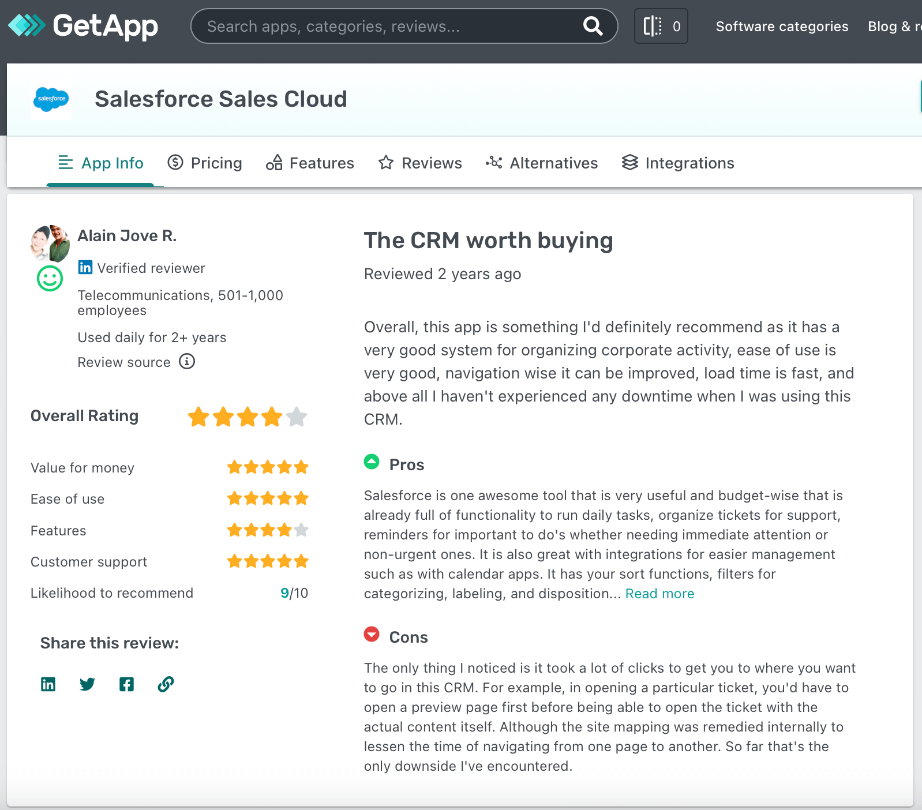Click the GetApp logo
Viewport: 922px width, 810px height.
(x=83, y=26)
